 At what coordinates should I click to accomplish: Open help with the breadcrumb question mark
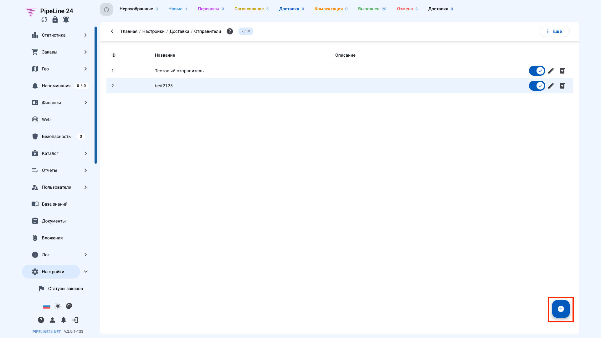(230, 31)
